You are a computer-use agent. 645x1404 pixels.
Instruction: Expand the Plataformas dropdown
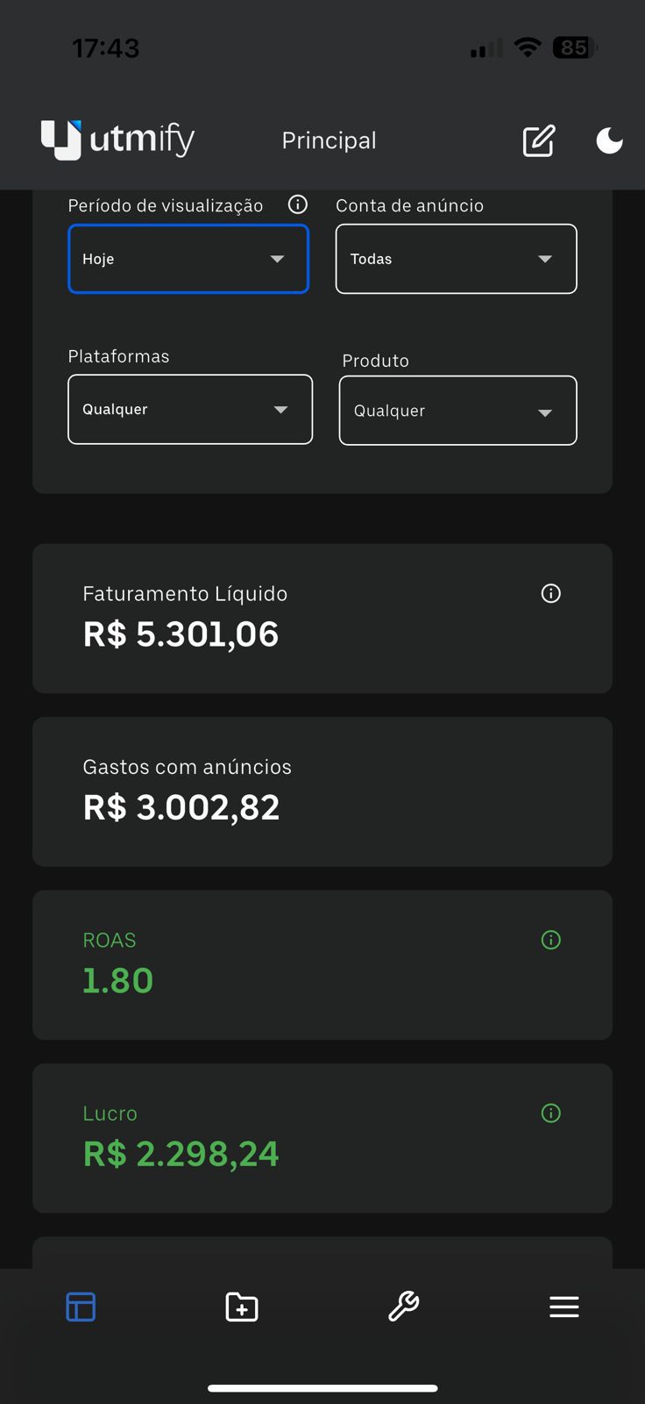190,410
